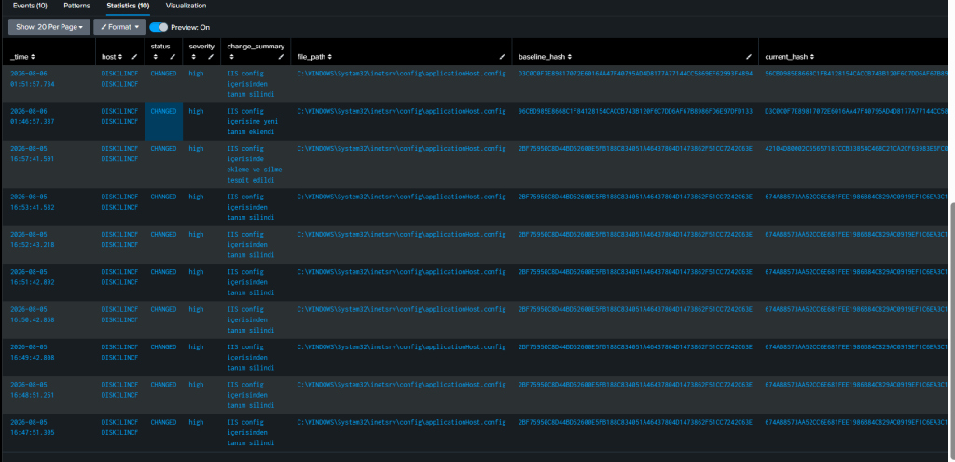Sort the table by the _time column
The image size is (955, 462).
click(22, 57)
